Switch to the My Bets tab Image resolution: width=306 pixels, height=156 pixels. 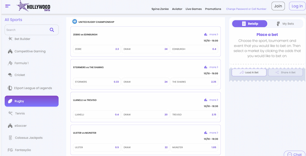tap(285, 24)
